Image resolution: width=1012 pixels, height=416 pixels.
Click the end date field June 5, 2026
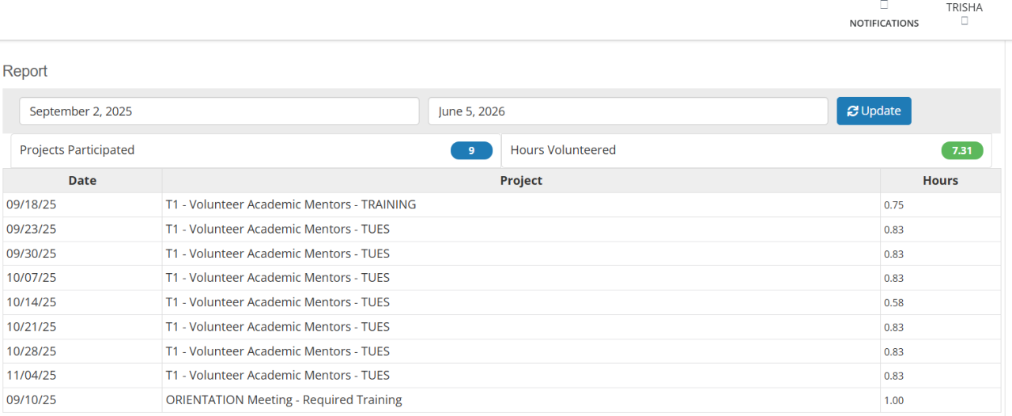coord(628,111)
